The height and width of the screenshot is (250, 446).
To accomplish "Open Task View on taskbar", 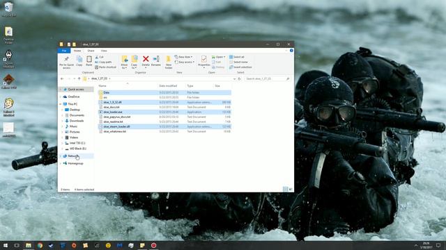I will [x=17, y=245].
